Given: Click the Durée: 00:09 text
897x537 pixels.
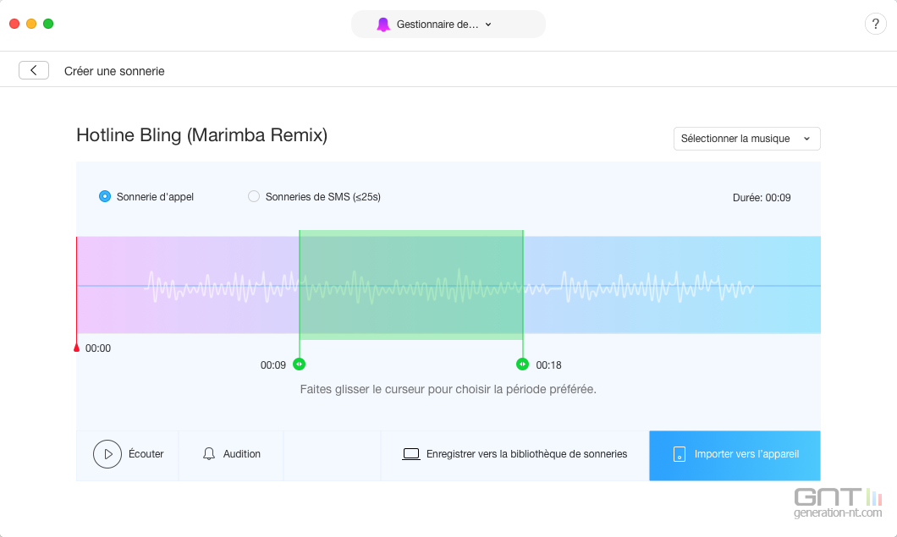Looking at the screenshot, I should (x=762, y=197).
